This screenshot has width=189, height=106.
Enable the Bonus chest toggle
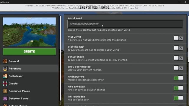coord(178,58)
